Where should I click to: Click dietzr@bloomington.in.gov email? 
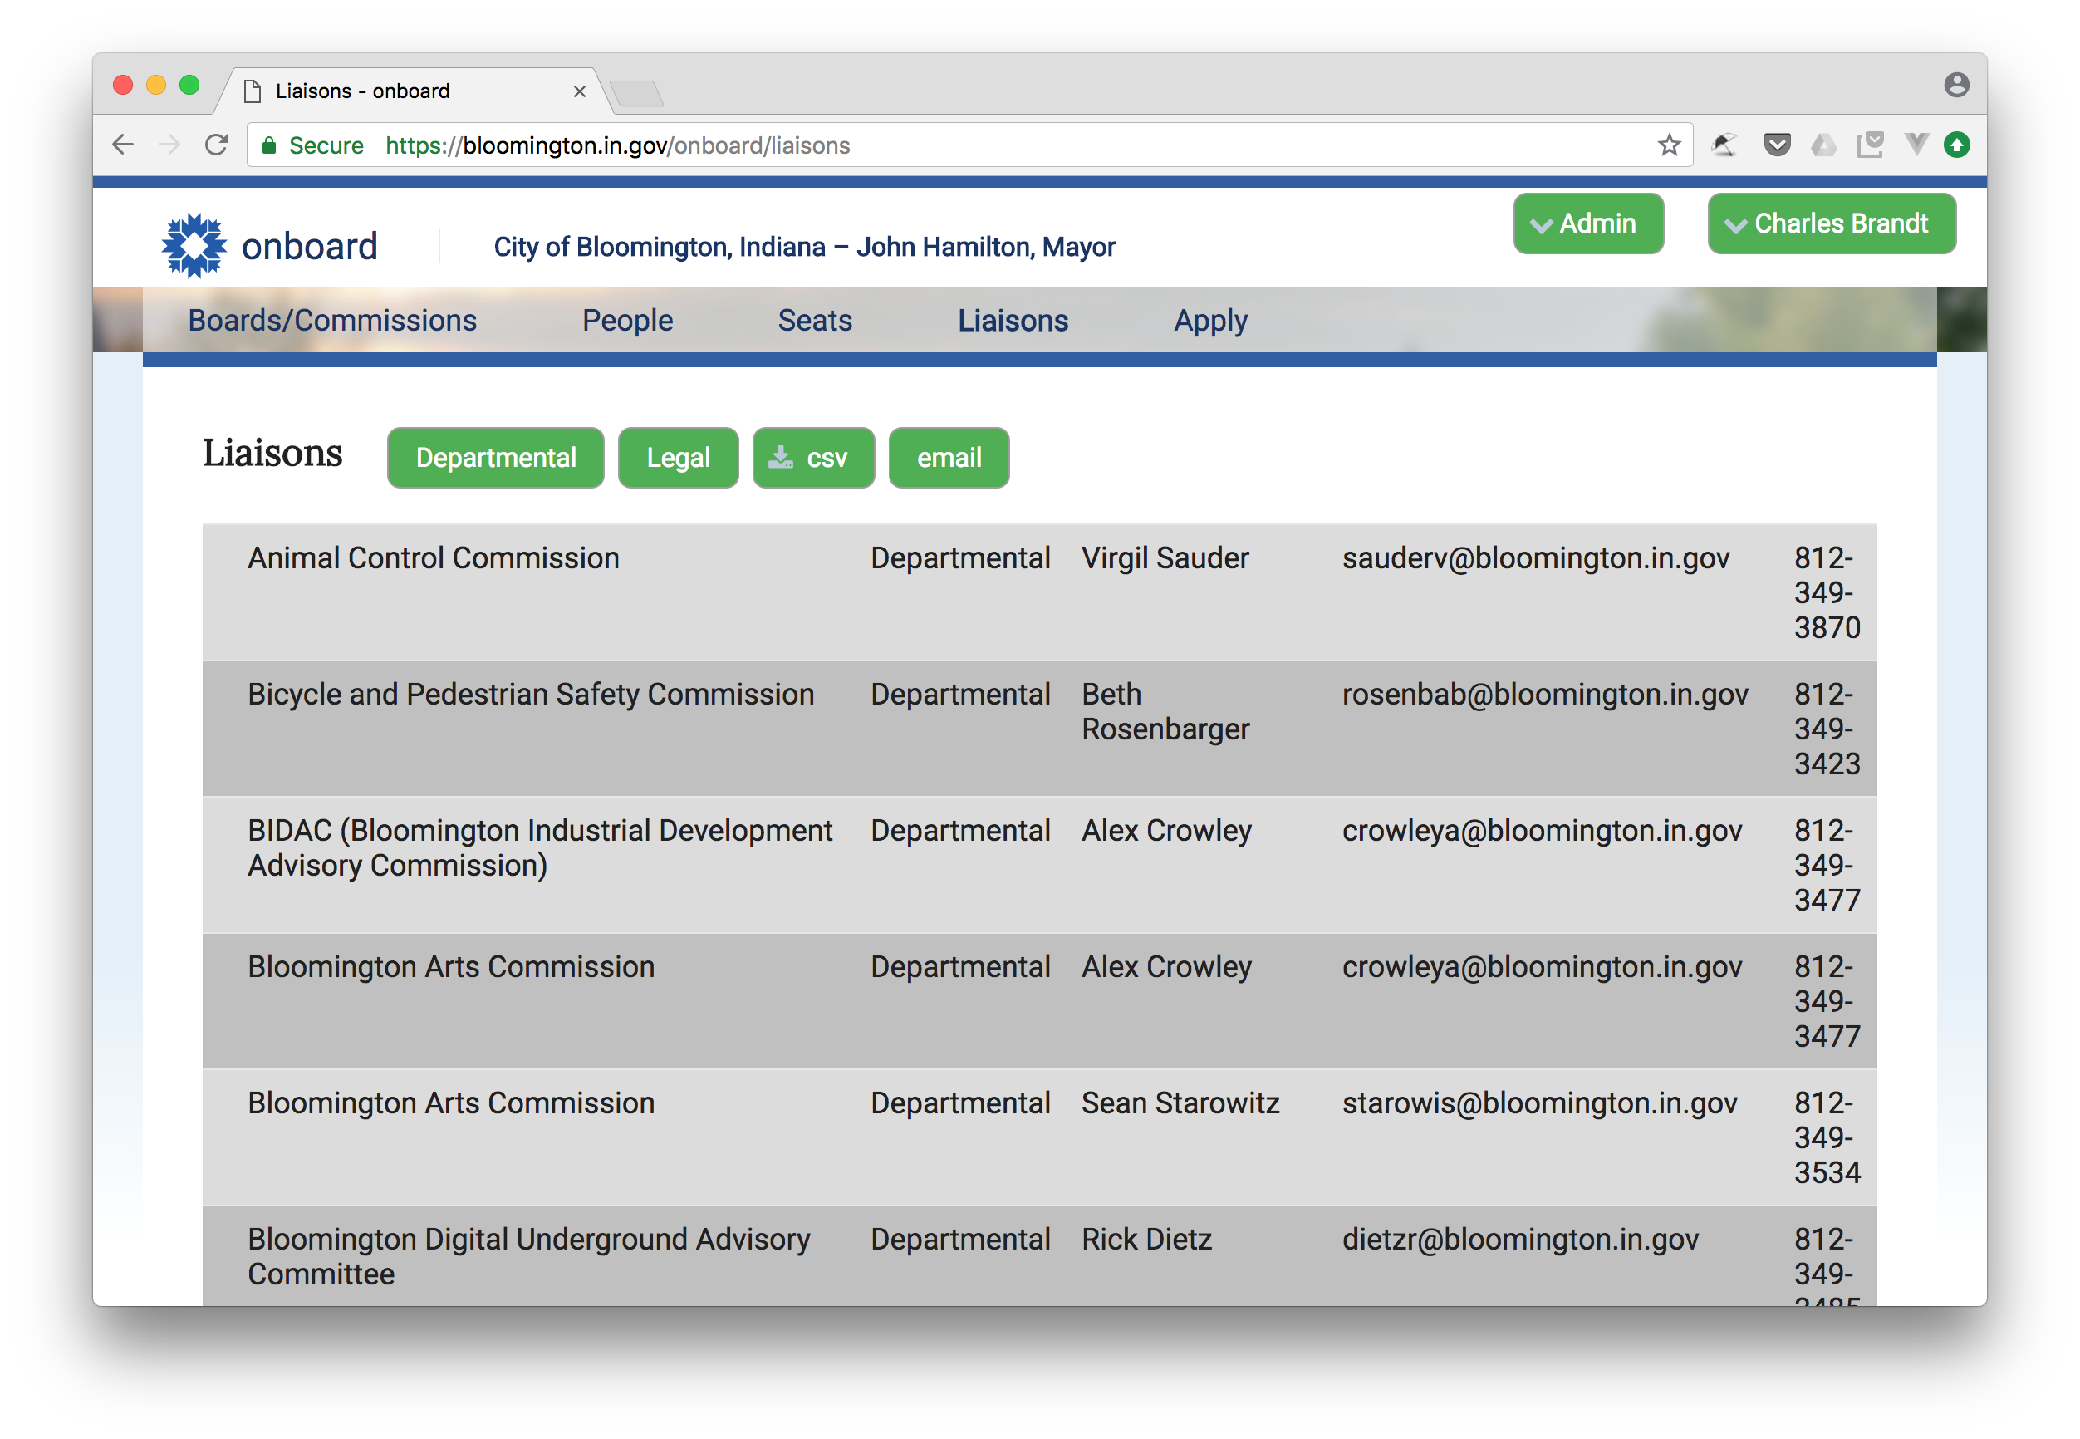[x=1520, y=1239]
